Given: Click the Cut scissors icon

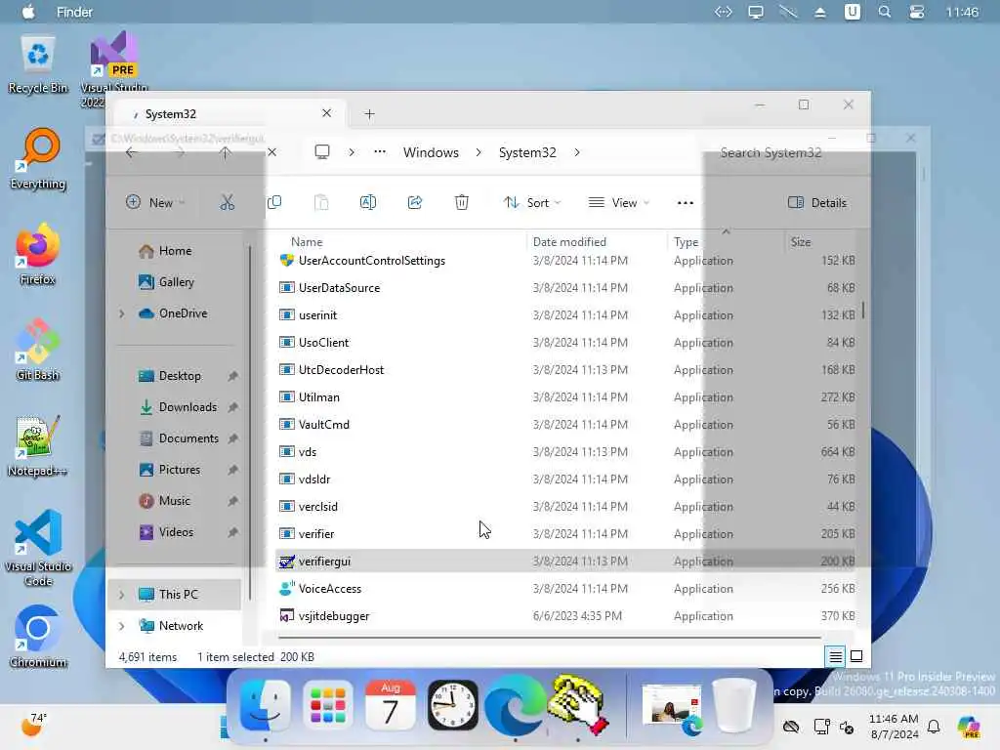Looking at the screenshot, I should pyautogui.click(x=227, y=203).
